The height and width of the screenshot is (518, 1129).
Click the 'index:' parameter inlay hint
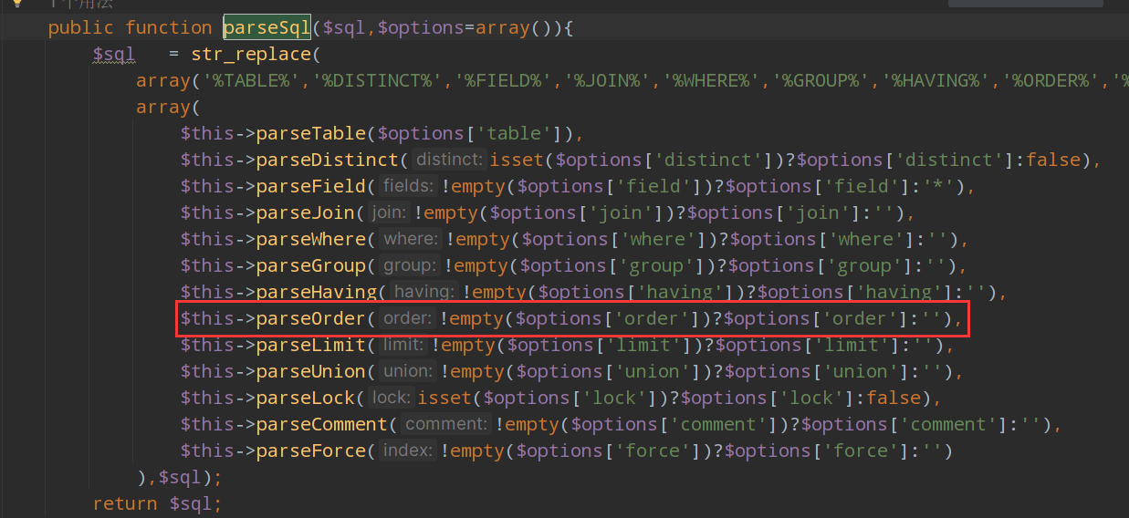click(408, 451)
